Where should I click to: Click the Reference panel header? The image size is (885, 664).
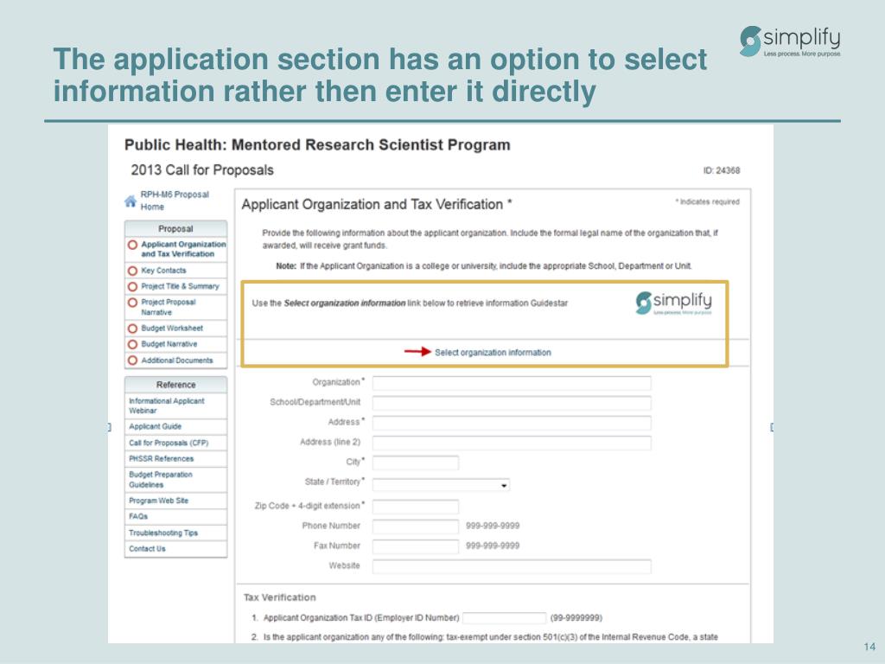(175, 385)
